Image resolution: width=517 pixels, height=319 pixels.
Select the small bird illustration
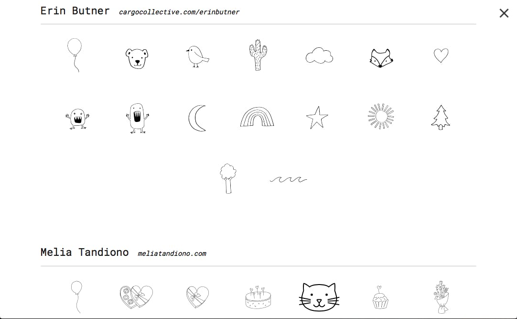tap(197, 57)
